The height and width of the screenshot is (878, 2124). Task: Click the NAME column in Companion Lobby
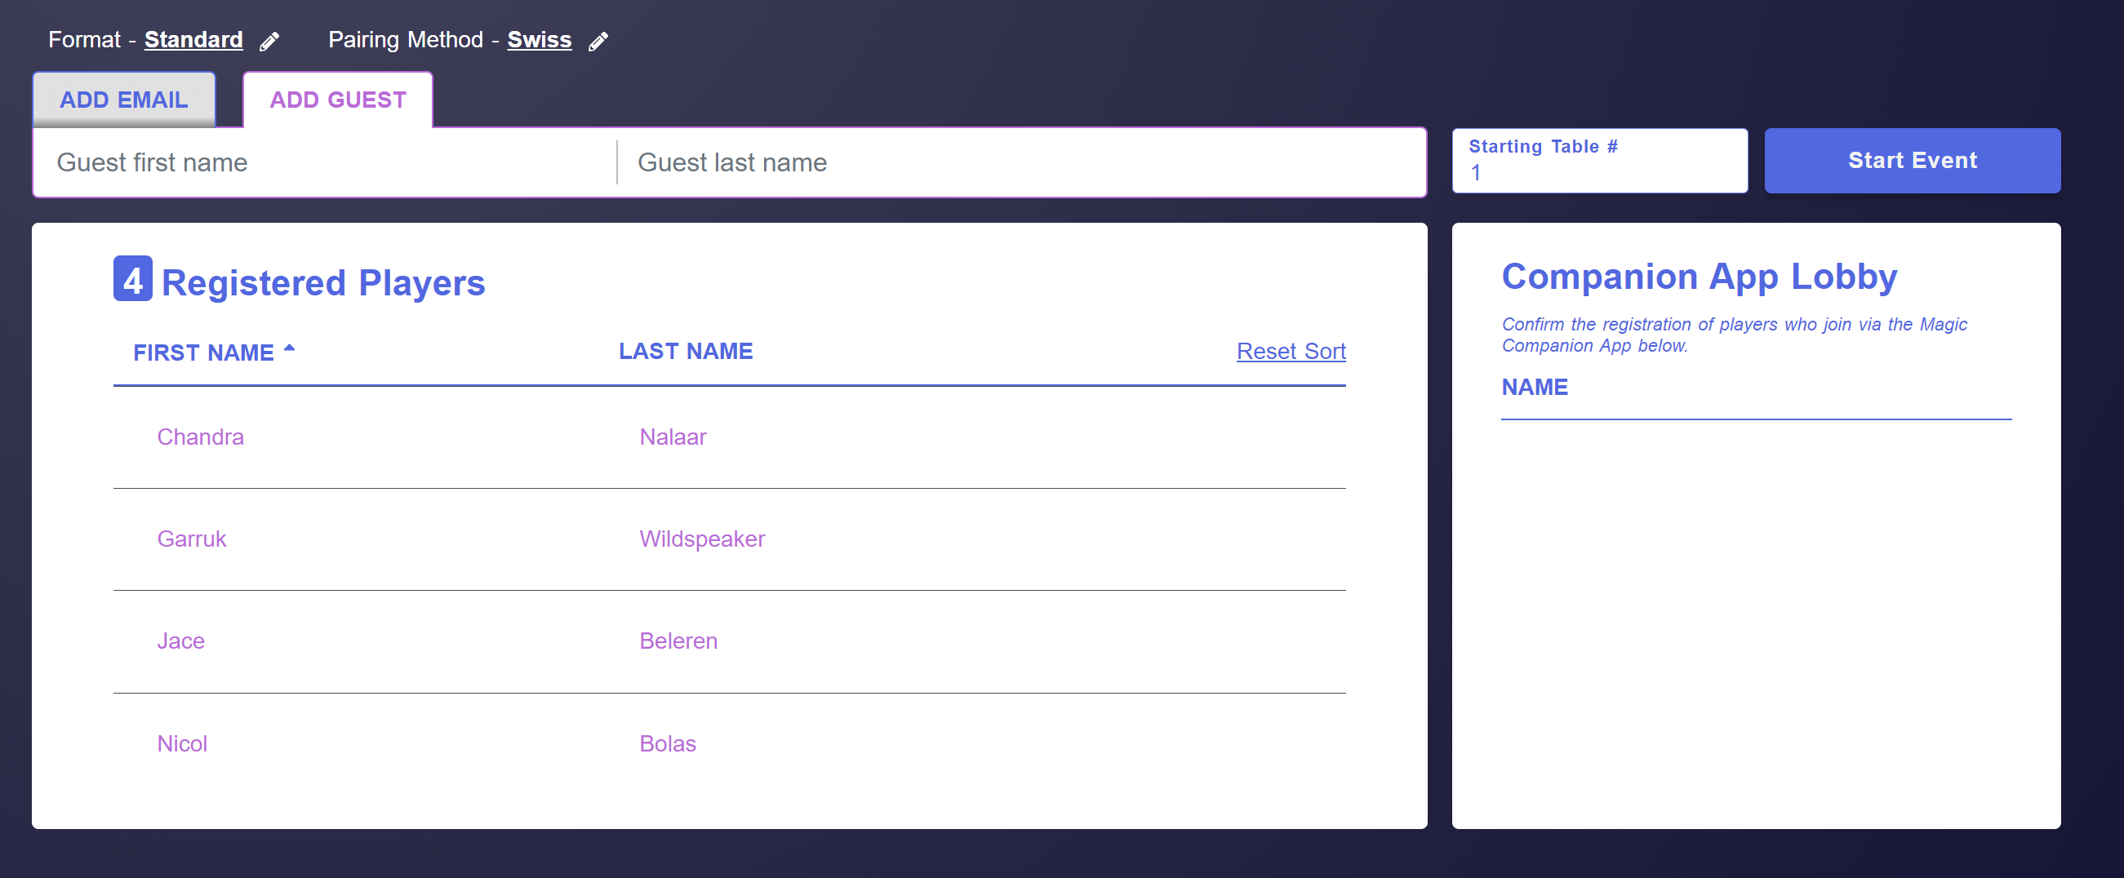1535,388
